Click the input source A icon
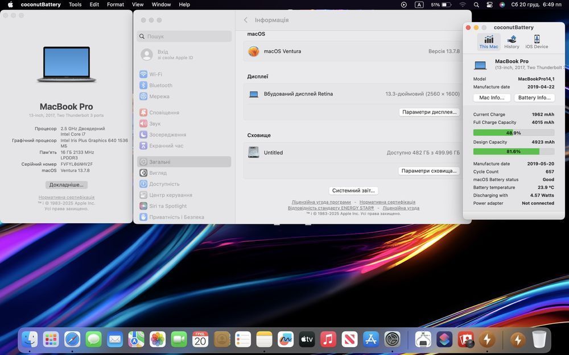The width and height of the screenshot is (569, 355). [419, 5]
